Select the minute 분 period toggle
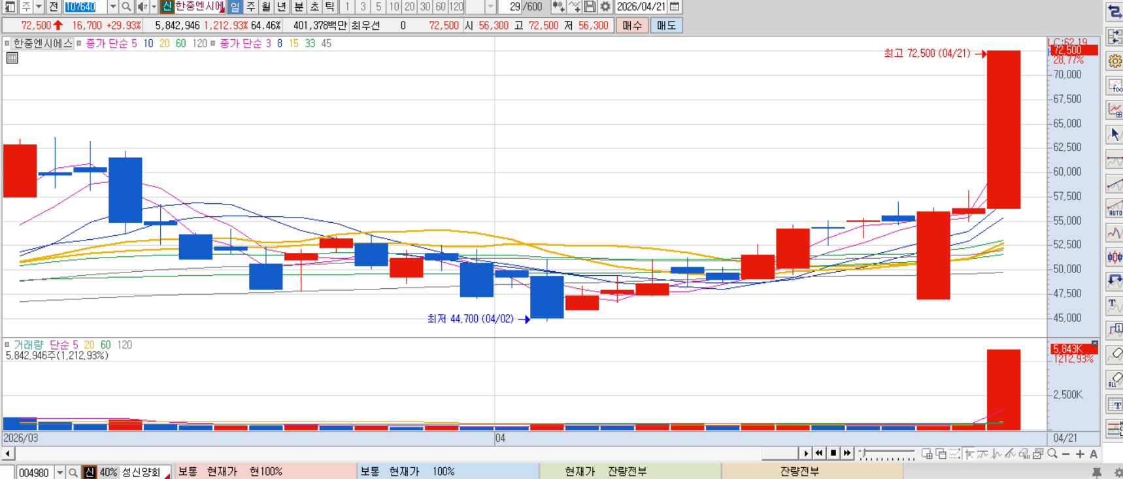1123x479 pixels. [299, 7]
